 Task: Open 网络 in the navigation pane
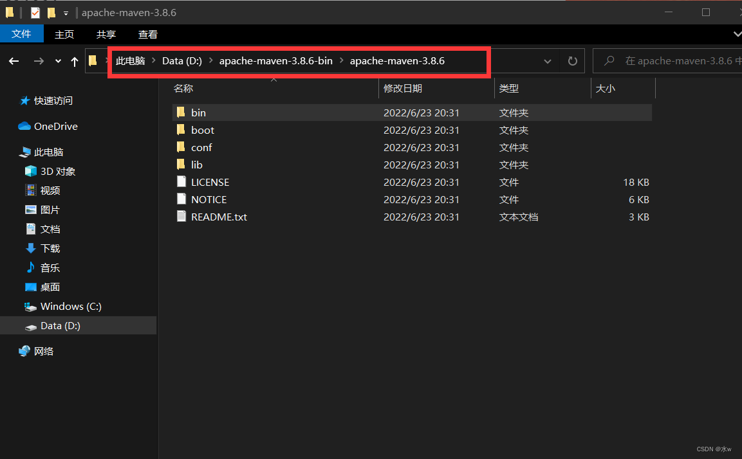point(44,351)
